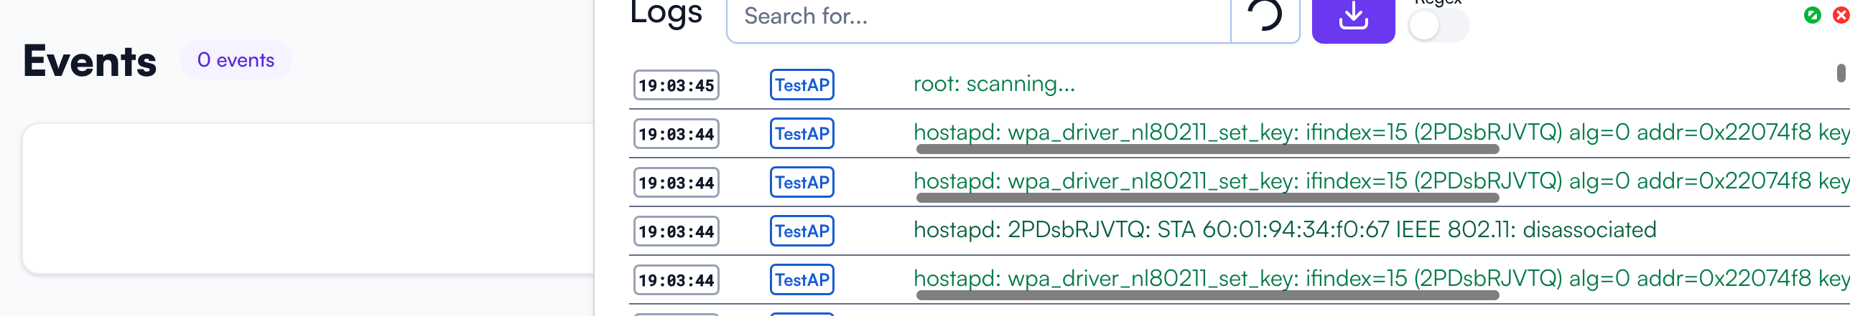Click the circular refresh icon beside search
Image resolution: width=1873 pixels, height=316 pixels.
click(x=1265, y=16)
